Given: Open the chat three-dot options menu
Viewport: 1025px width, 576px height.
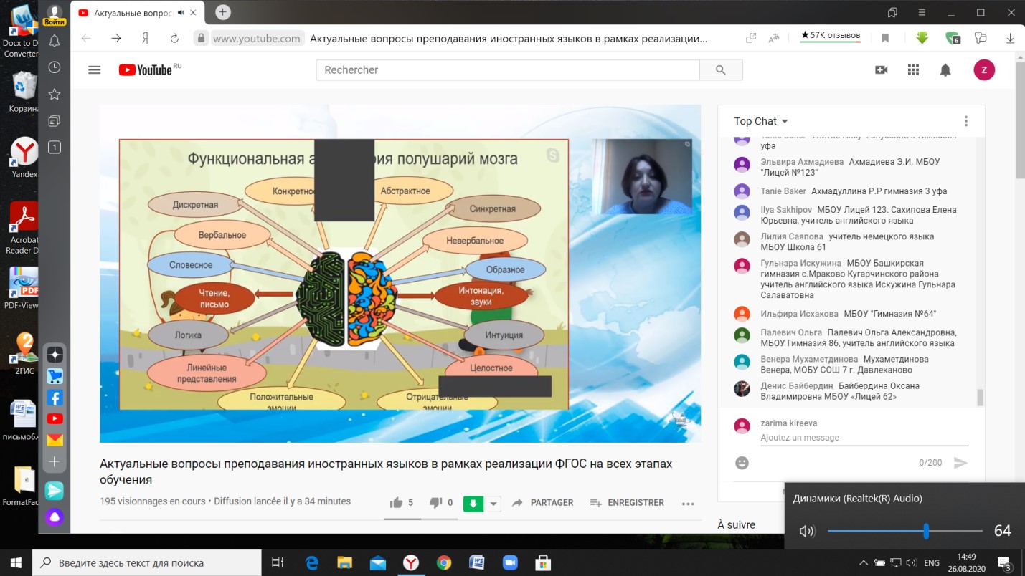Looking at the screenshot, I should pos(966,121).
